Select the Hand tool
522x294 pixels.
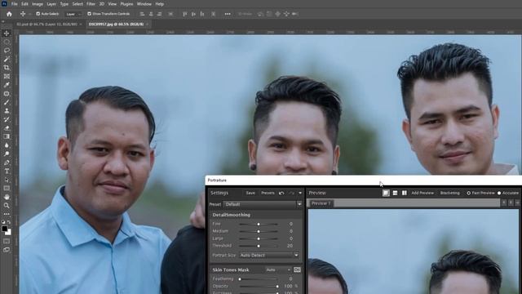click(7, 197)
